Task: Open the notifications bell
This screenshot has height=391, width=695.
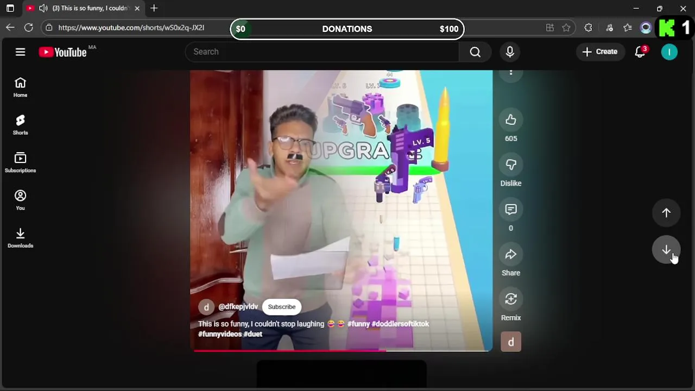Action: (x=640, y=52)
